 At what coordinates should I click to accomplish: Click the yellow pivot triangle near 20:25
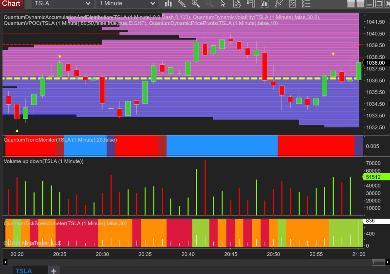click(x=60, y=57)
